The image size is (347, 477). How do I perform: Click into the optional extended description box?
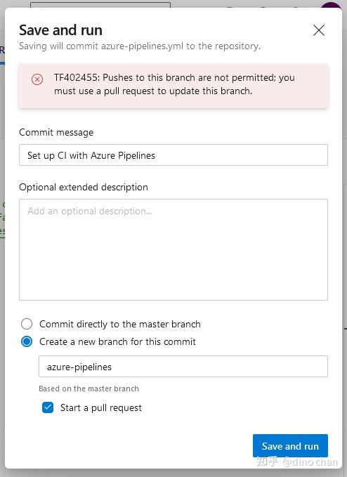(173, 249)
